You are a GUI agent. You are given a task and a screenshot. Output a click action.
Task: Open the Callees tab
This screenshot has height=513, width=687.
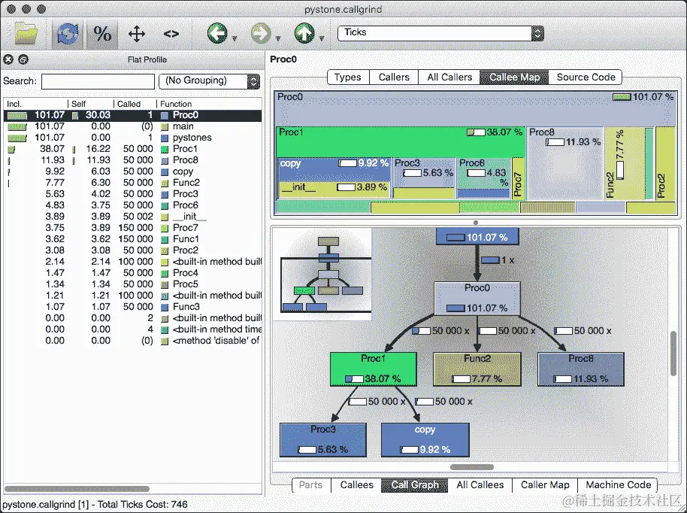(x=356, y=485)
